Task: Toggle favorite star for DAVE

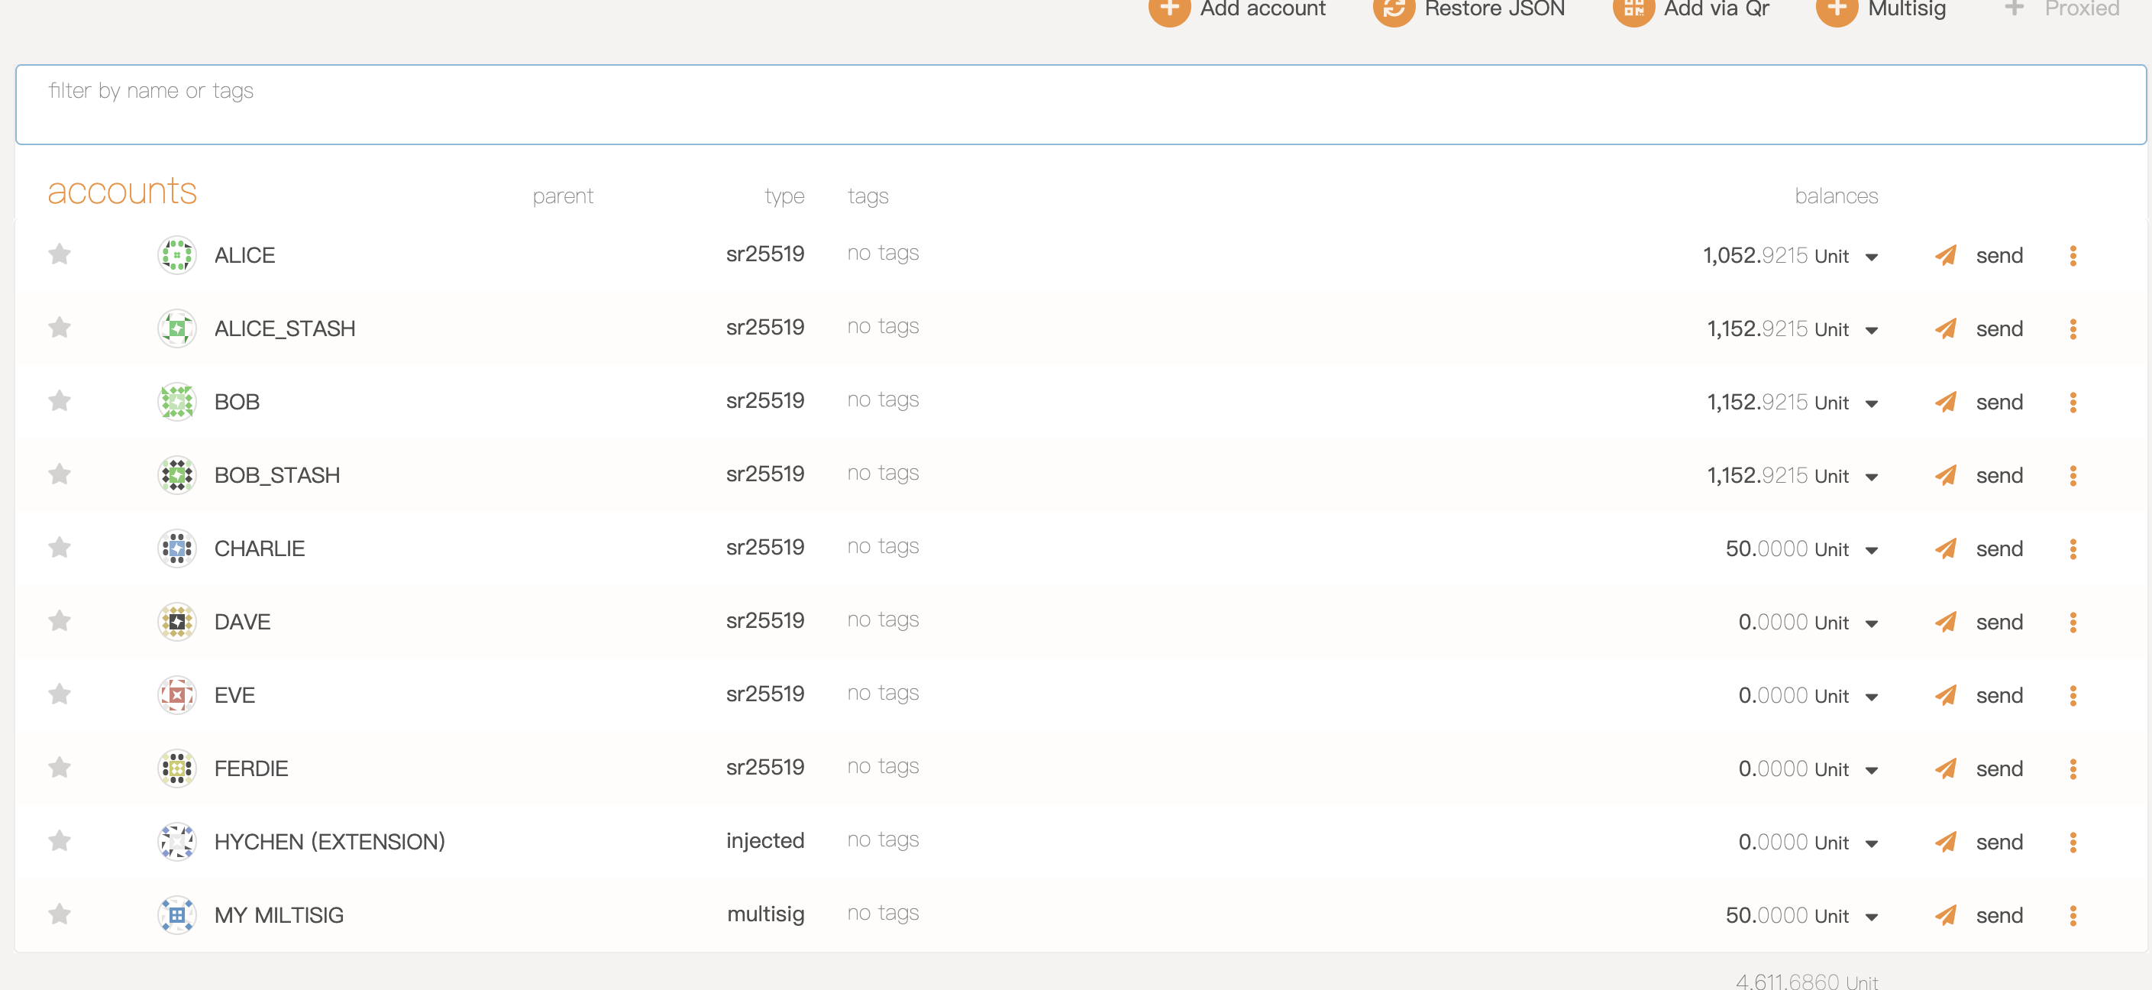Action: click(60, 621)
